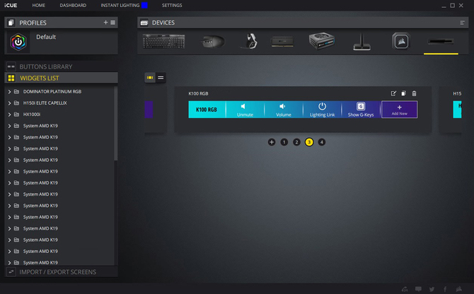Add New widget to K100 RGB screen

tap(399, 110)
